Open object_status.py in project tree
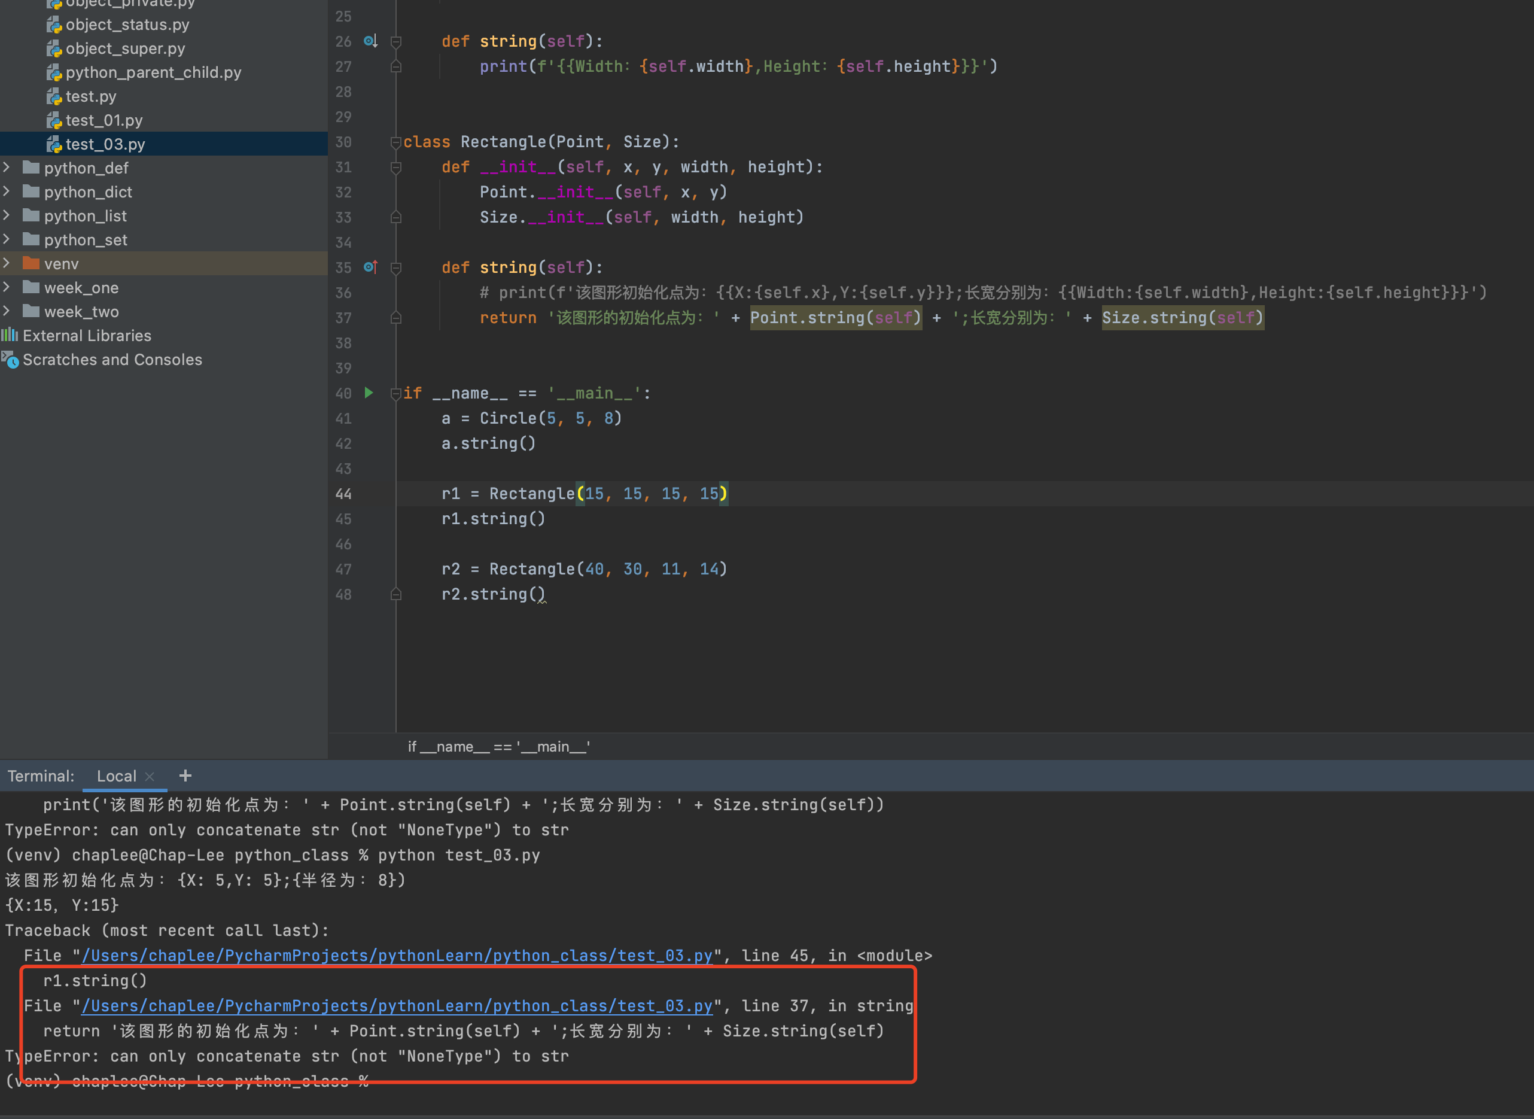 127,25
